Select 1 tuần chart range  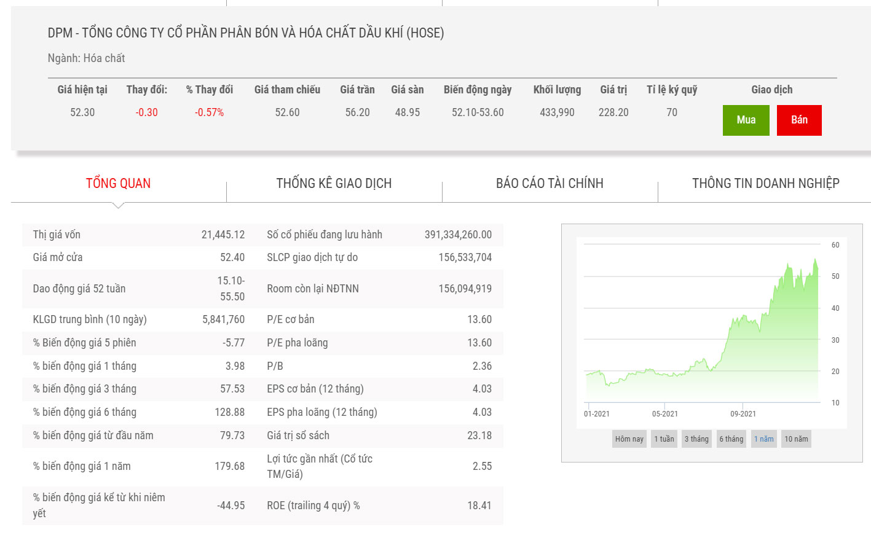click(664, 439)
